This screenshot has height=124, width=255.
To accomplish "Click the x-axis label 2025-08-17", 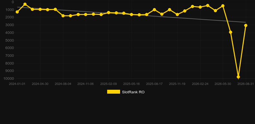I will 154,84.
